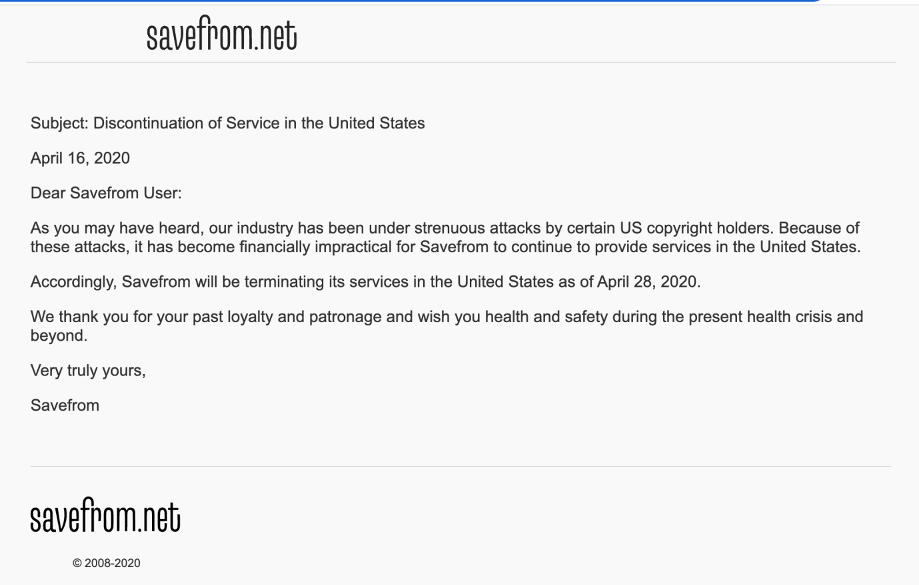
Task: Click the word 'Accordingly' in the letter
Action: (x=73, y=282)
